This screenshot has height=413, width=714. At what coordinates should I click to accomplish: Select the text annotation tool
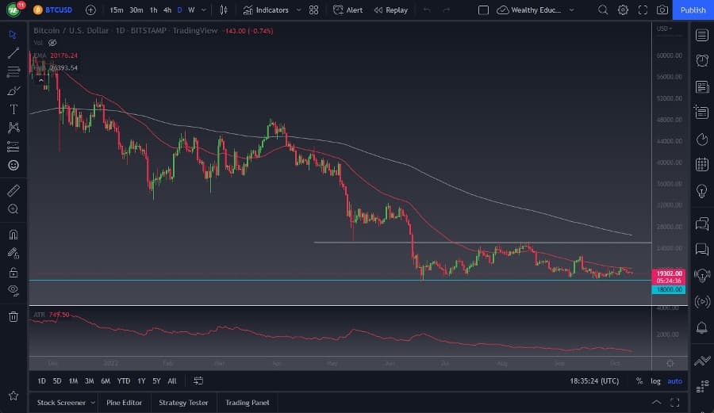tap(13, 109)
